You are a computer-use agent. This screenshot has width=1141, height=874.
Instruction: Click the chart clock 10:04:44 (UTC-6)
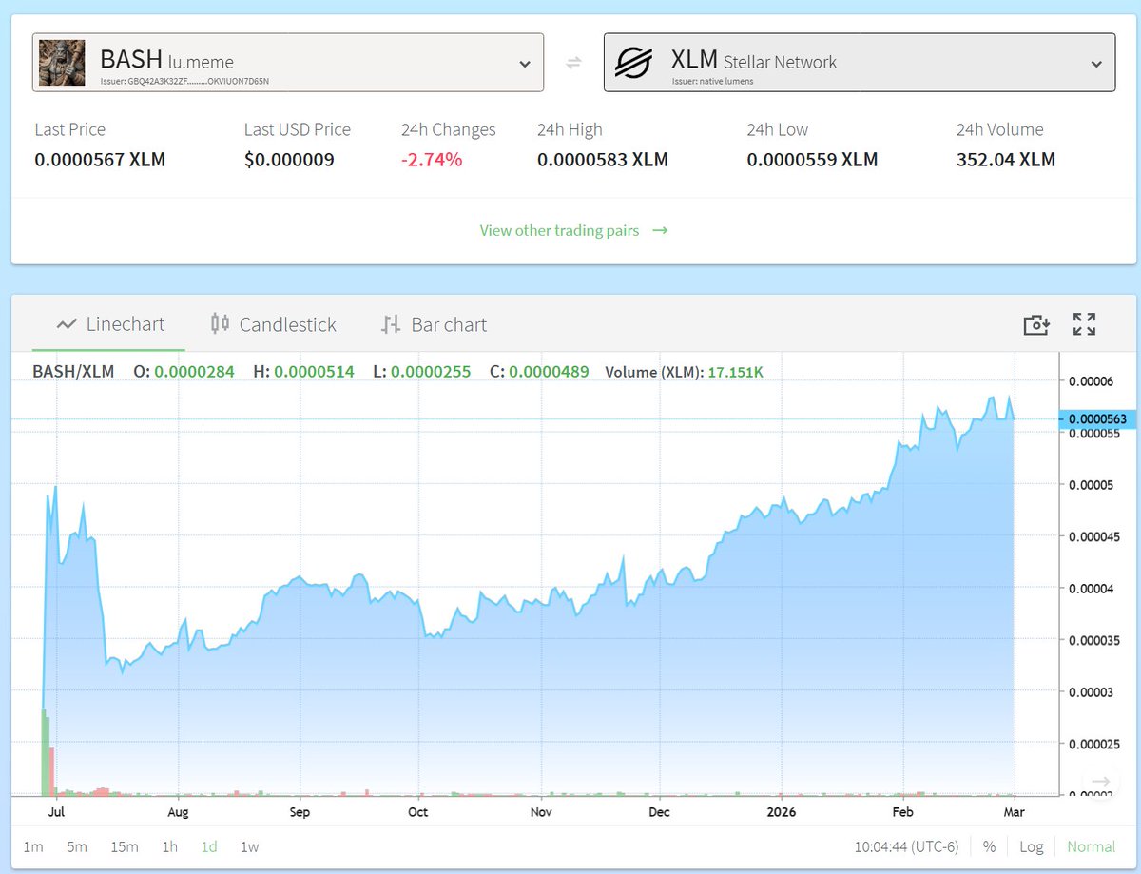tap(906, 846)
